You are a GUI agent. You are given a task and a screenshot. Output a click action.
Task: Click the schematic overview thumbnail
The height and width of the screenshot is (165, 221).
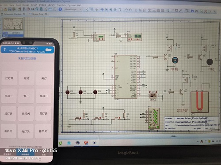pyautogui.click(x=13, y=24)
